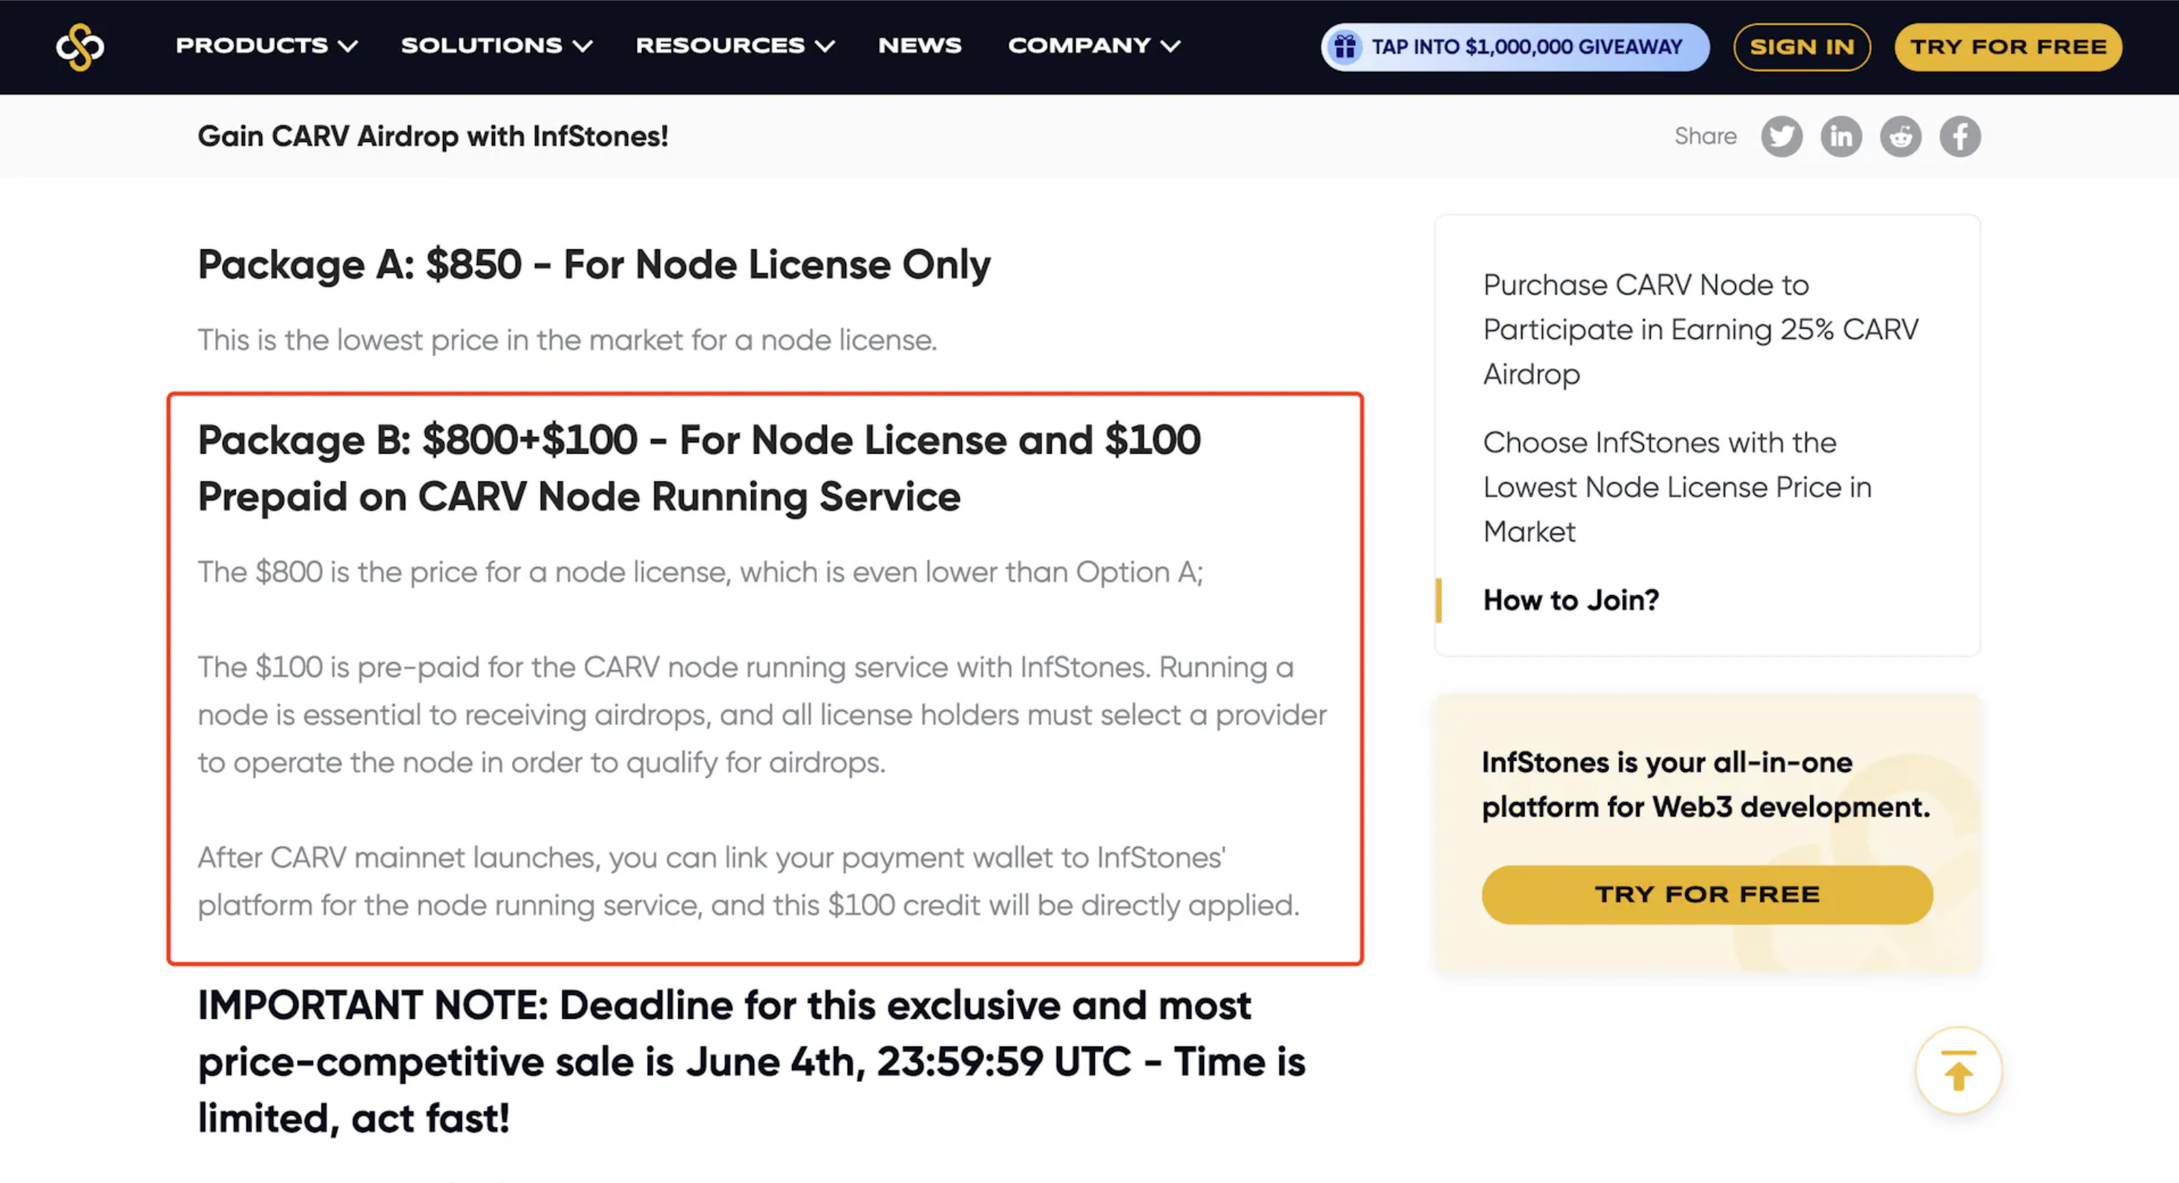Expand the Solutions dropdown menu

coord(496,46)
